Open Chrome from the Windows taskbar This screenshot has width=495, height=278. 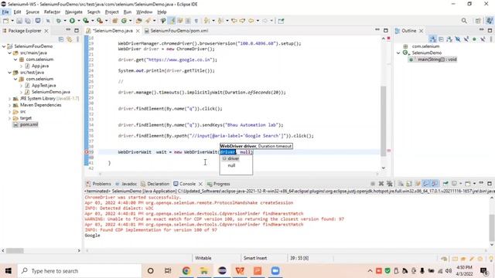tap(186, 271)
